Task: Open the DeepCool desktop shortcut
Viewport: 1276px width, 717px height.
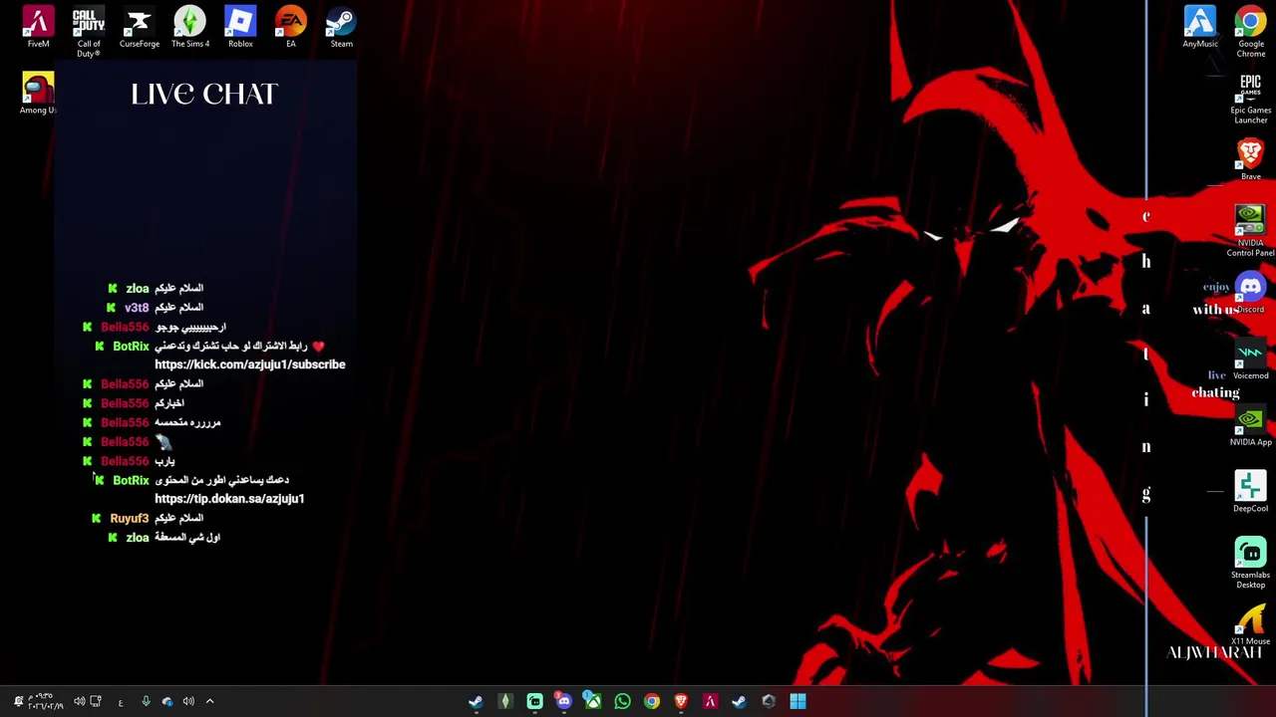Action: [x=1250, y=492]
